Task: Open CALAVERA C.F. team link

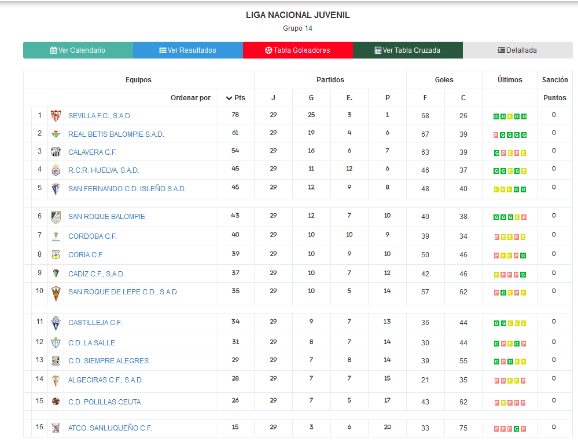Action: [x=93, y=152]
